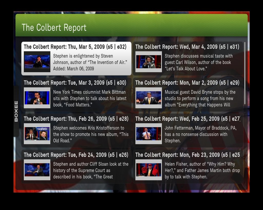This screenshot has height=210, width=263.
Task: Select the Mon, Mar 2, 2009 episode title
Action: pyautogui.click(x=187, y=83)
